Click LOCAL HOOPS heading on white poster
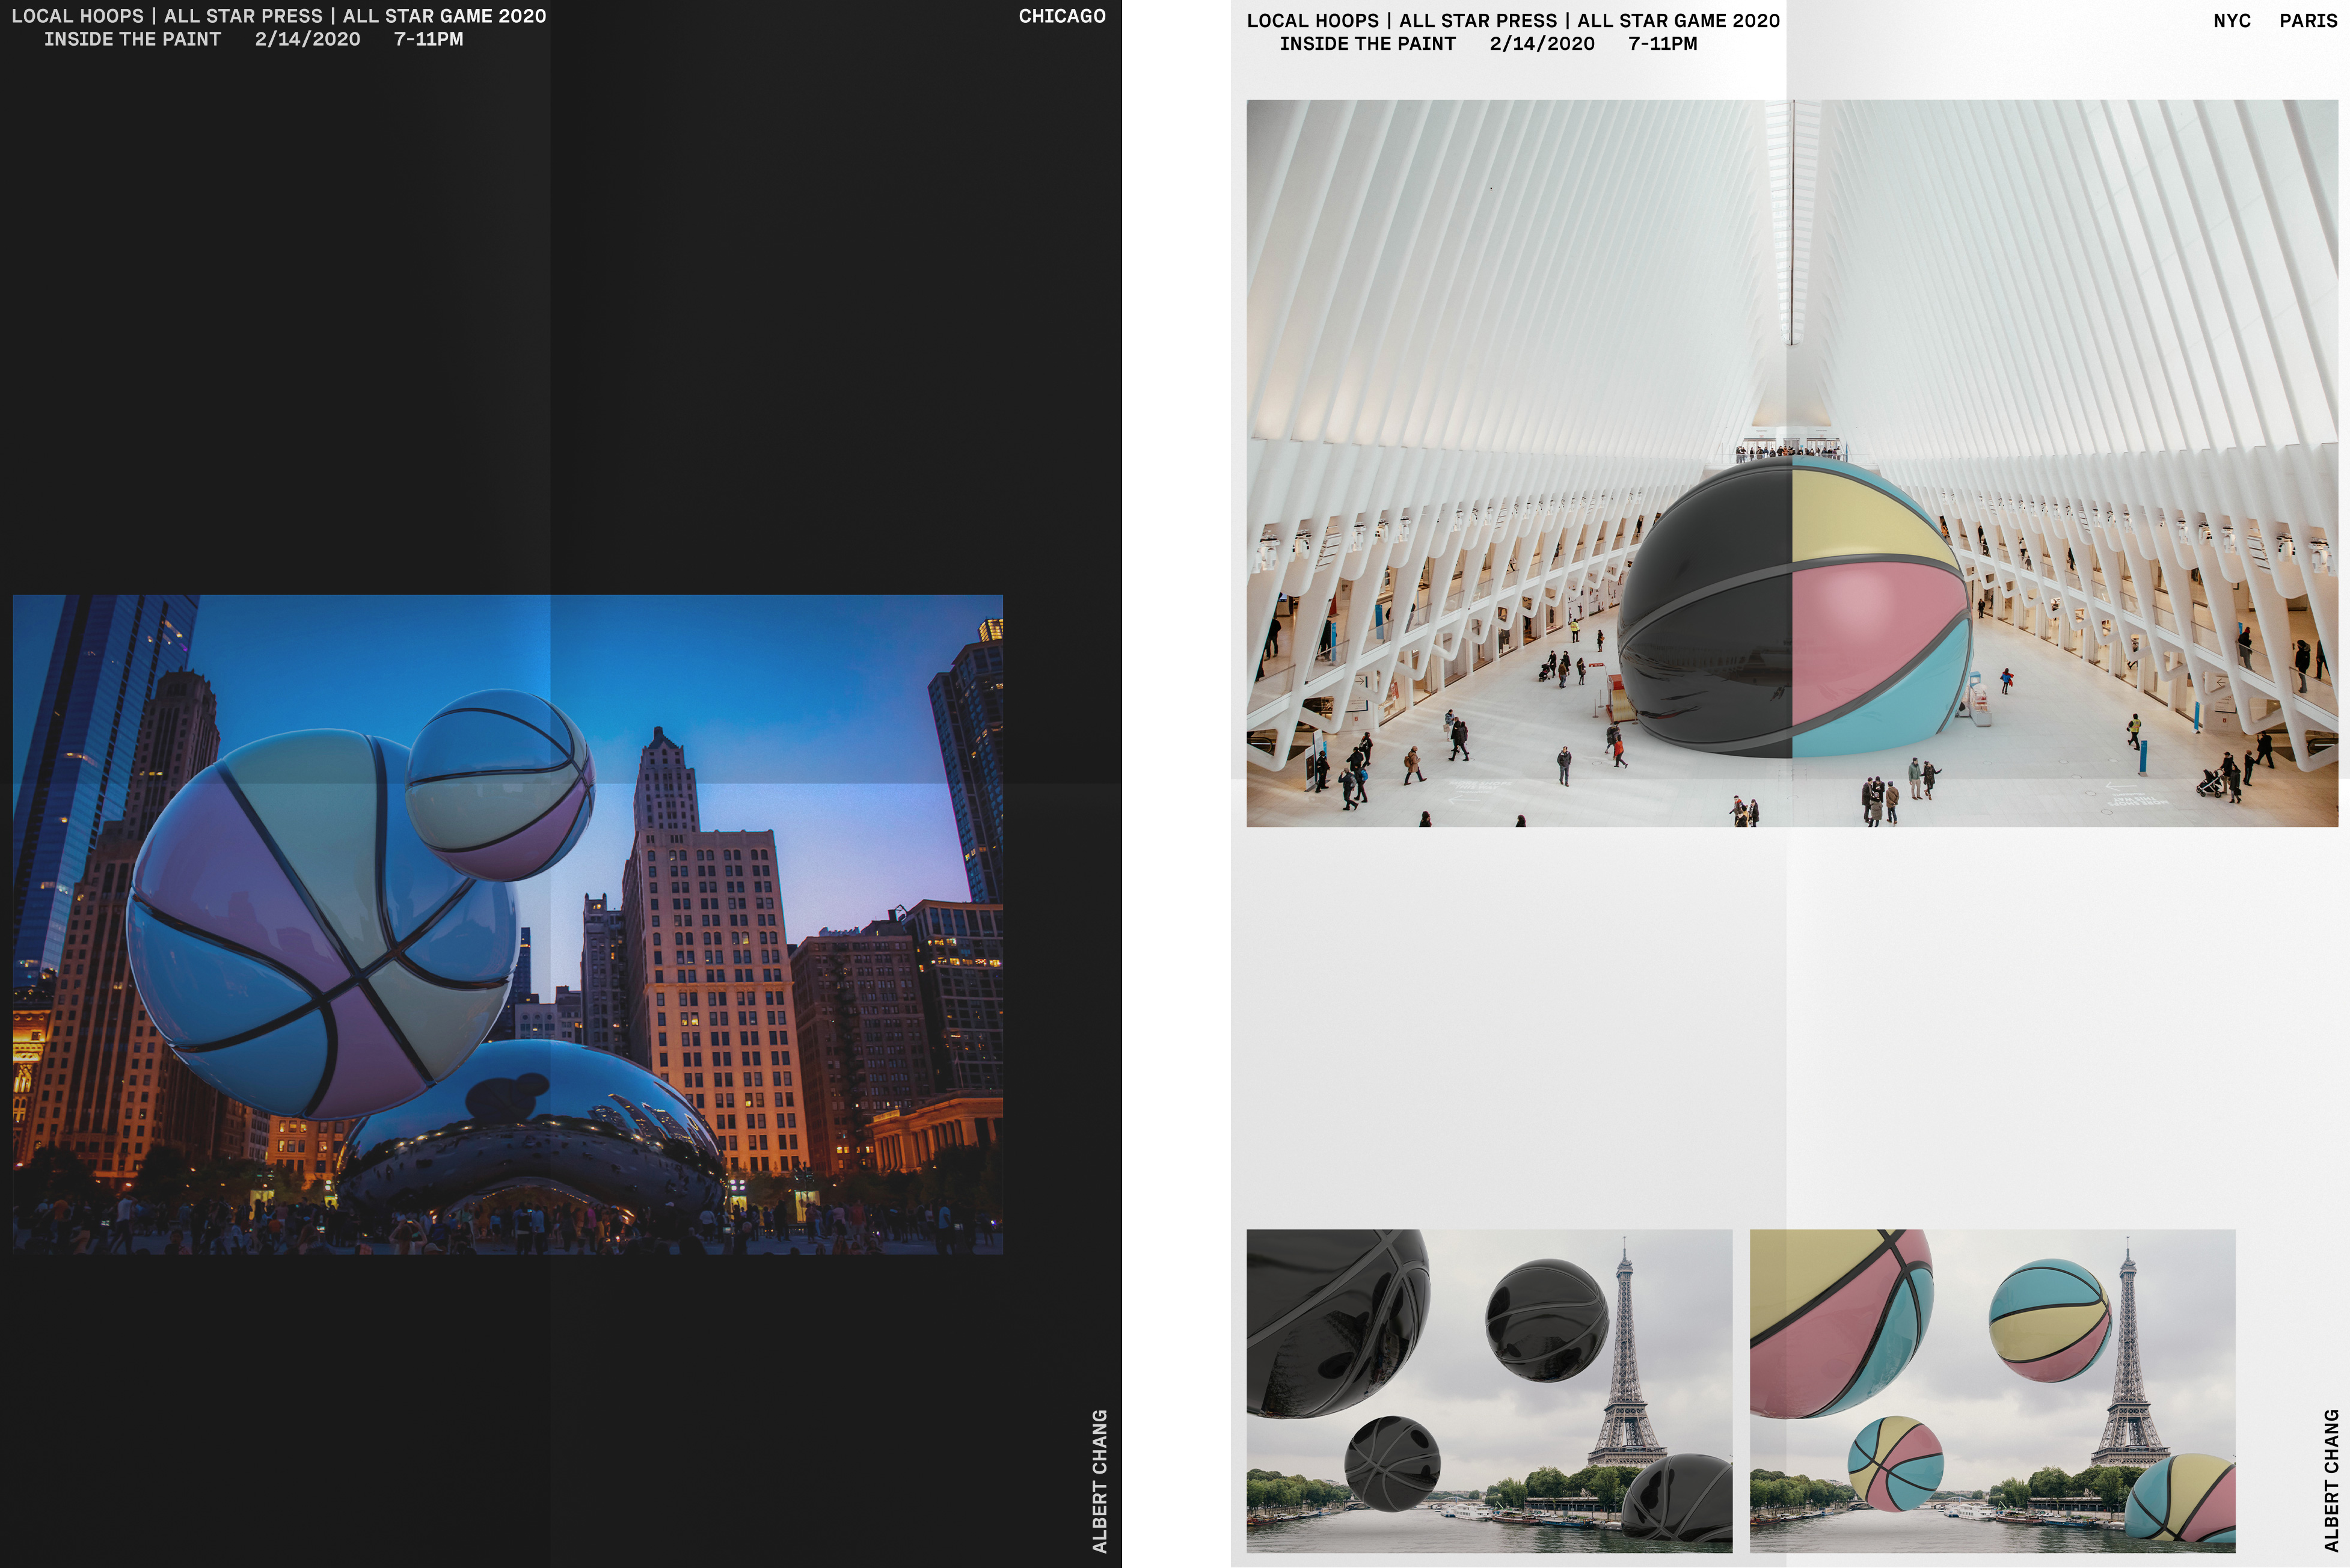 click(x=1313, y=21)
